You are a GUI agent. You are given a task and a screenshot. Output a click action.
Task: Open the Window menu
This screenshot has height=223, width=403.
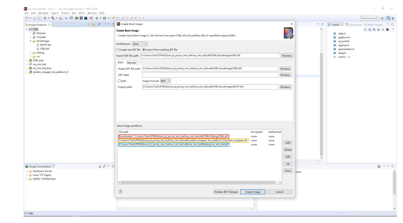coord(92,13)
